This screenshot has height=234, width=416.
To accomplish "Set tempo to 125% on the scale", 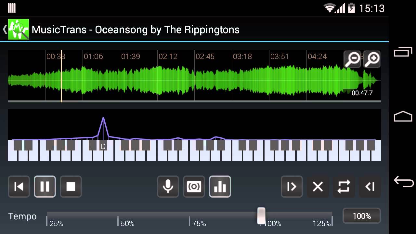I will point(322,224).
